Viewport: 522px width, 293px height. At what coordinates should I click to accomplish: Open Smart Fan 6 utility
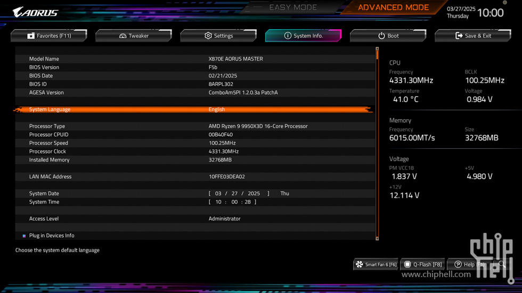pos(376,264)
